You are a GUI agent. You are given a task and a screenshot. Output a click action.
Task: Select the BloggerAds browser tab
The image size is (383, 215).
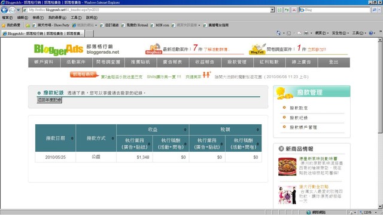[42, 33]
